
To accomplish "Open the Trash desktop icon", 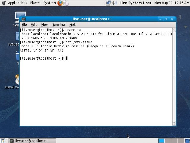I will pos(18,56).
